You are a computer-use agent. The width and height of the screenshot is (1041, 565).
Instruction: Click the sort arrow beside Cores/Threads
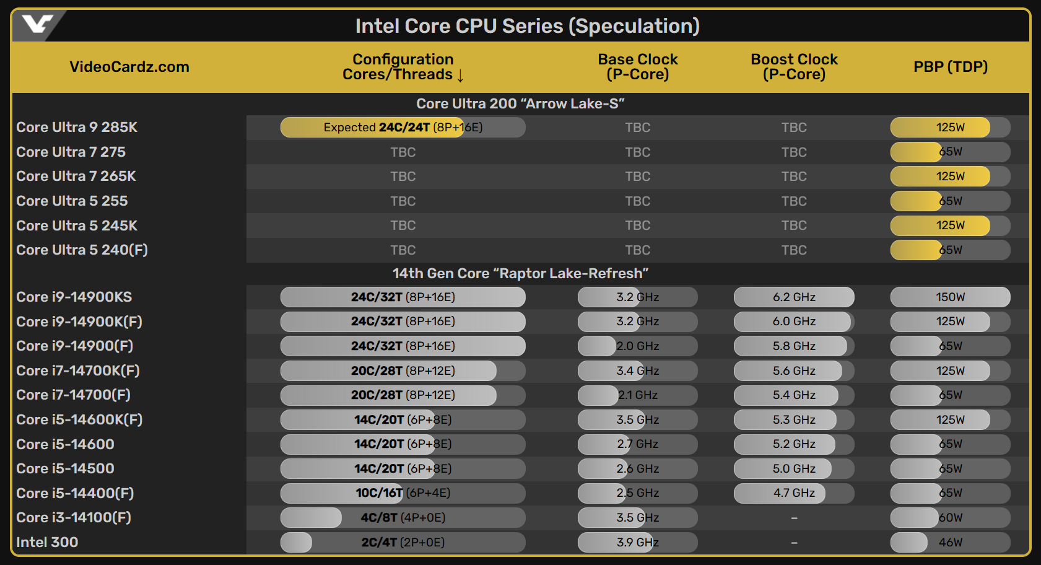[x=460, y=76]
